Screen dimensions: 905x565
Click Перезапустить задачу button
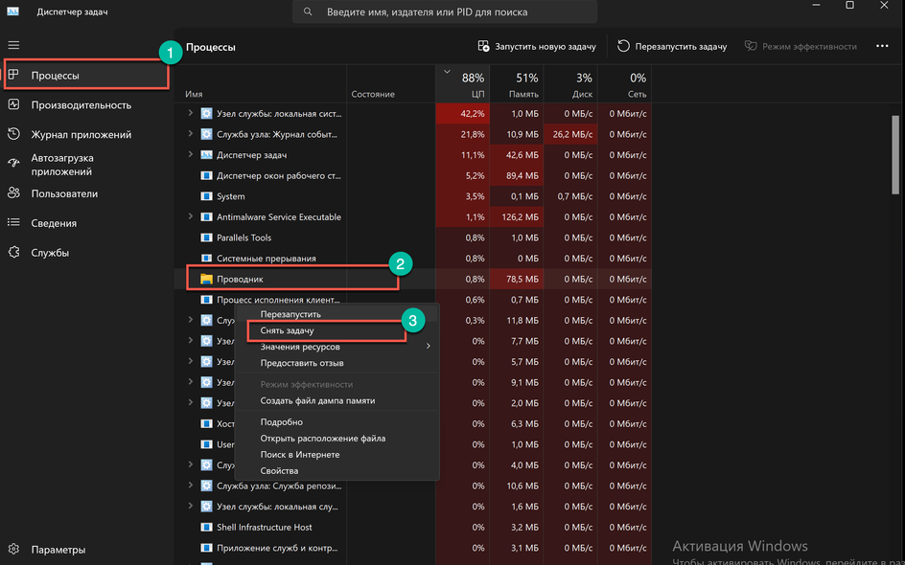(672, 46)
